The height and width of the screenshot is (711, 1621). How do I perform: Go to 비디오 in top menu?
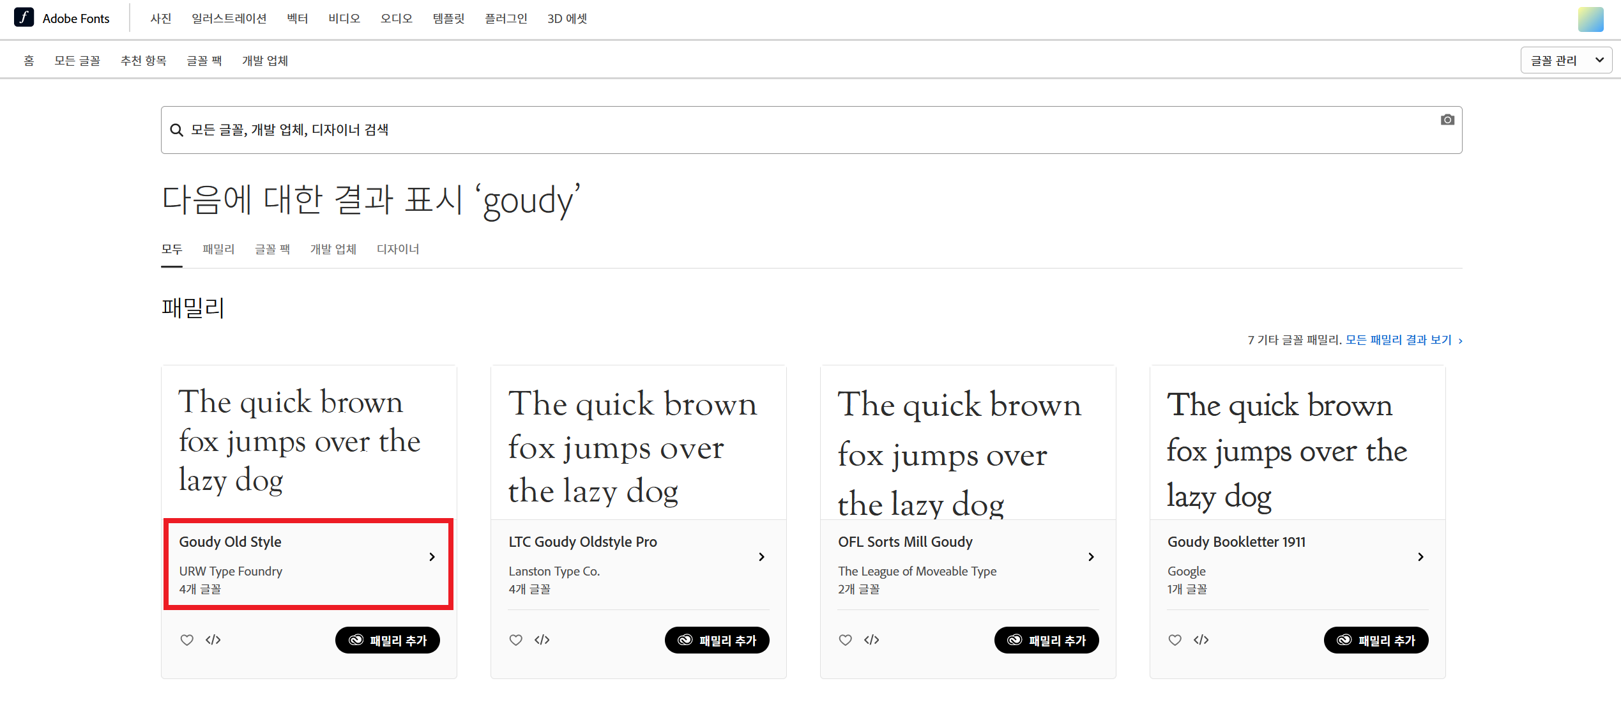pyautogui.click(x=344, y=19)
